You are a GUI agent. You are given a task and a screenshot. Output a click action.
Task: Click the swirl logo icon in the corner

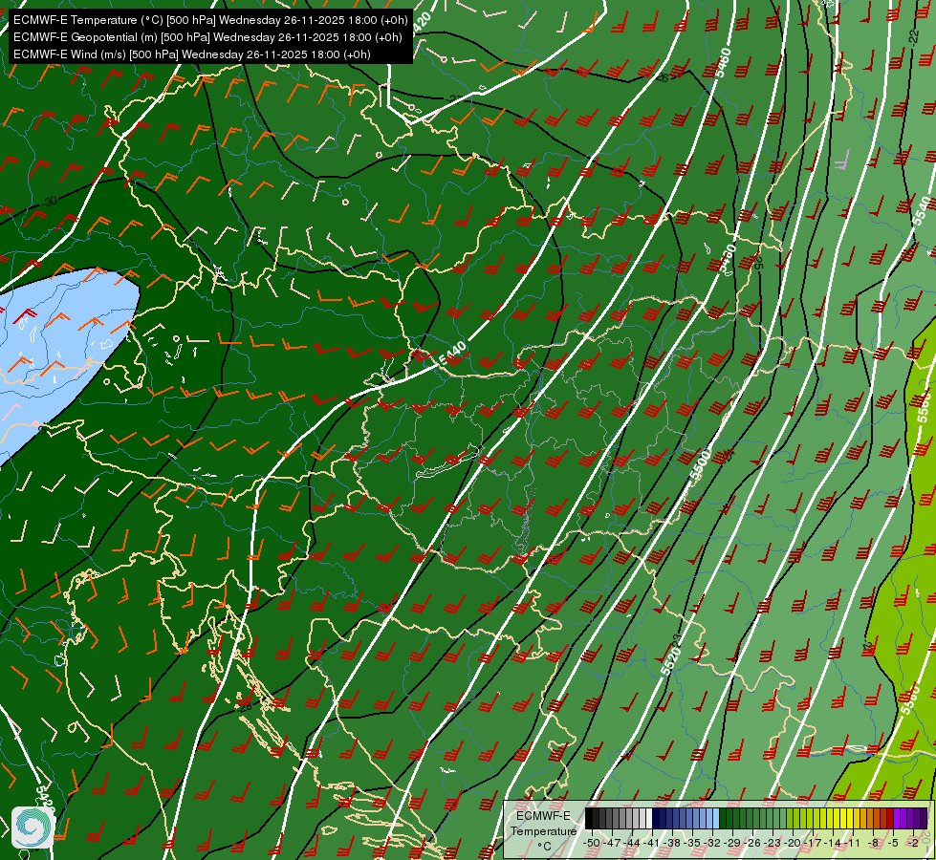pos(33,827)
